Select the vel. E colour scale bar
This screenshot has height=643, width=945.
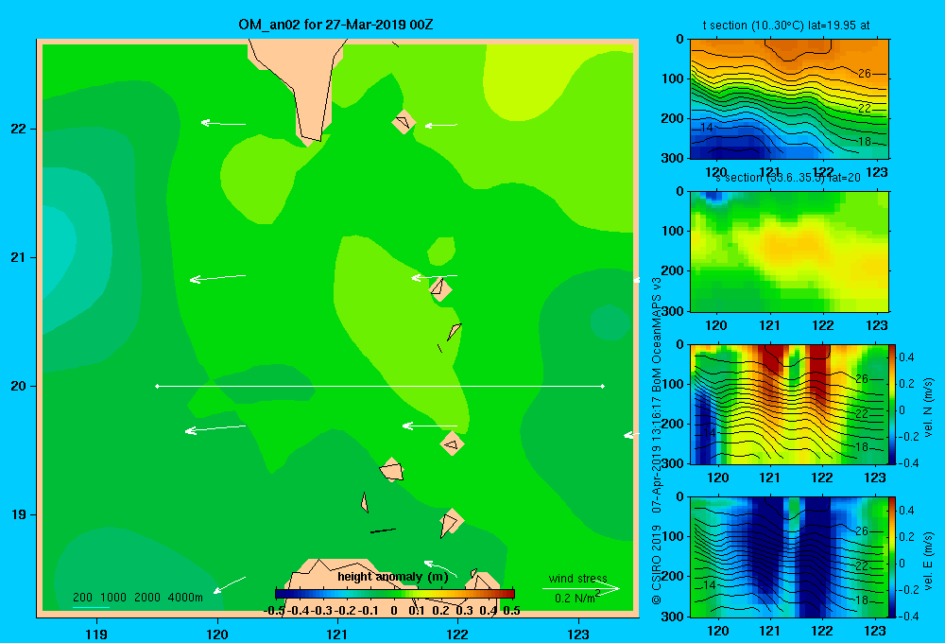click(893, 557)
